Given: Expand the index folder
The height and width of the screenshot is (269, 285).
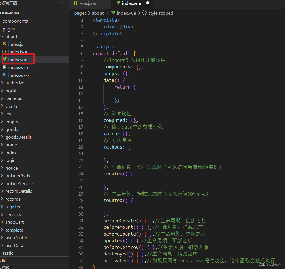Looking at the screenshot, I should 2,153.
